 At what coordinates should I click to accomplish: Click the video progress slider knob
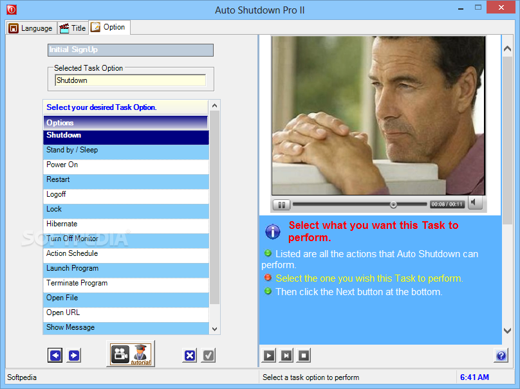coord(393,204)
